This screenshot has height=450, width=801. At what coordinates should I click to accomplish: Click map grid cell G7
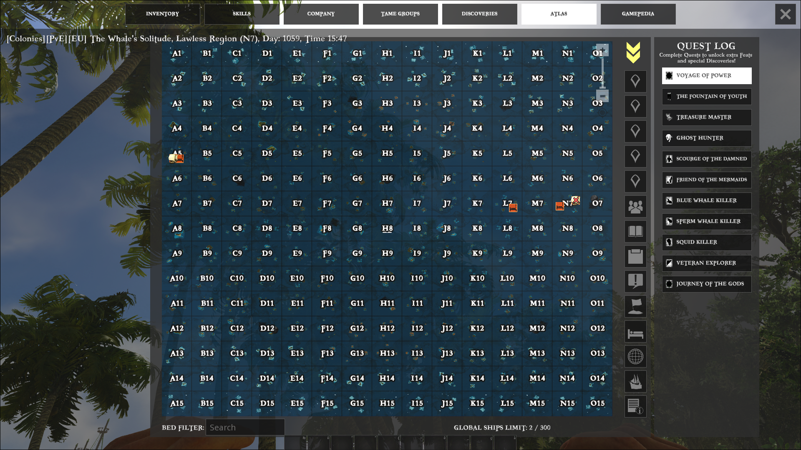(x=357, y=203)
